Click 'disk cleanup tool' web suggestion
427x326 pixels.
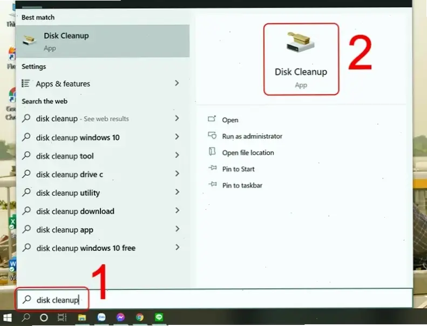click(x=65, y=156)
